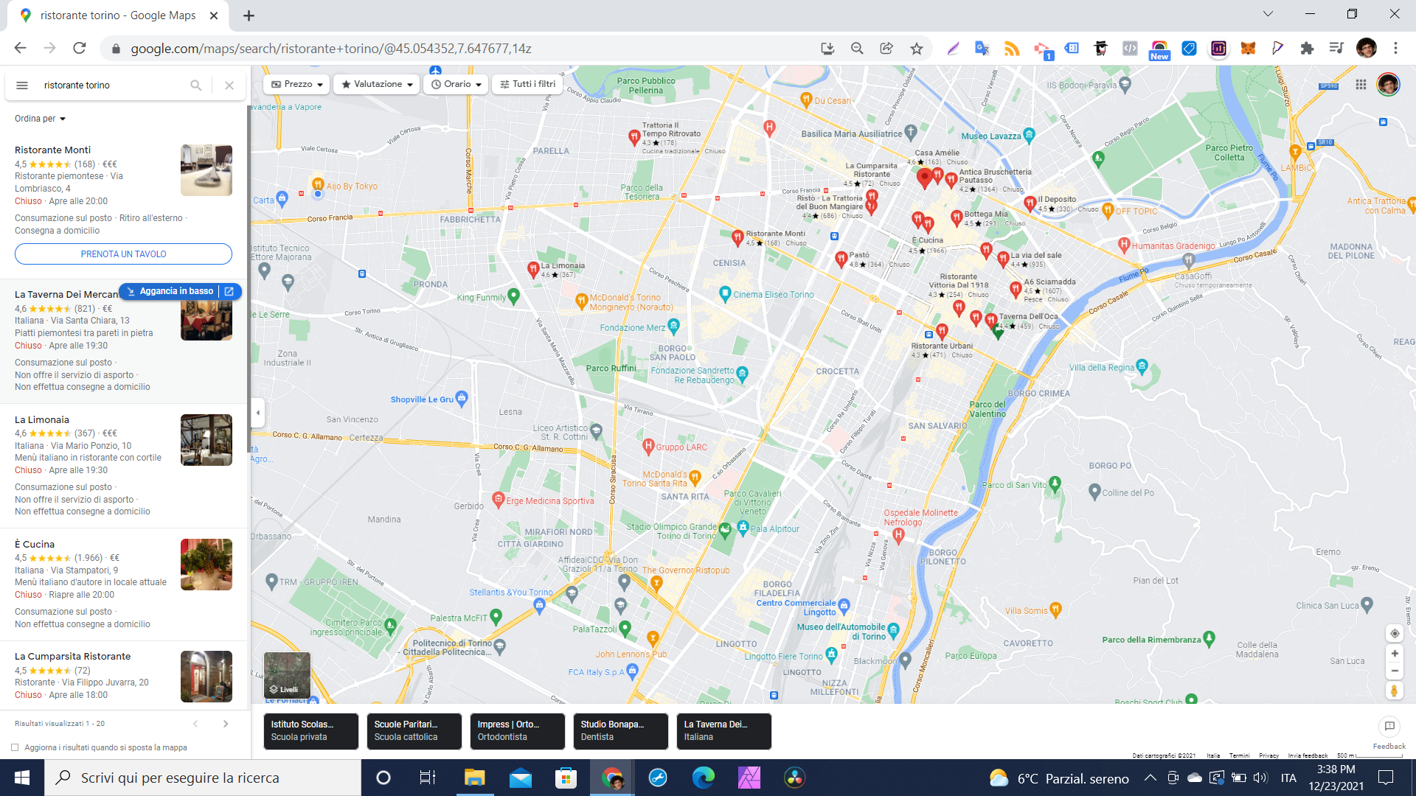Image resolution: width=1416 pixels, height=796 pixels.
Task: Click the 'Aggancia in basso' button
Action: click(170, 291)
